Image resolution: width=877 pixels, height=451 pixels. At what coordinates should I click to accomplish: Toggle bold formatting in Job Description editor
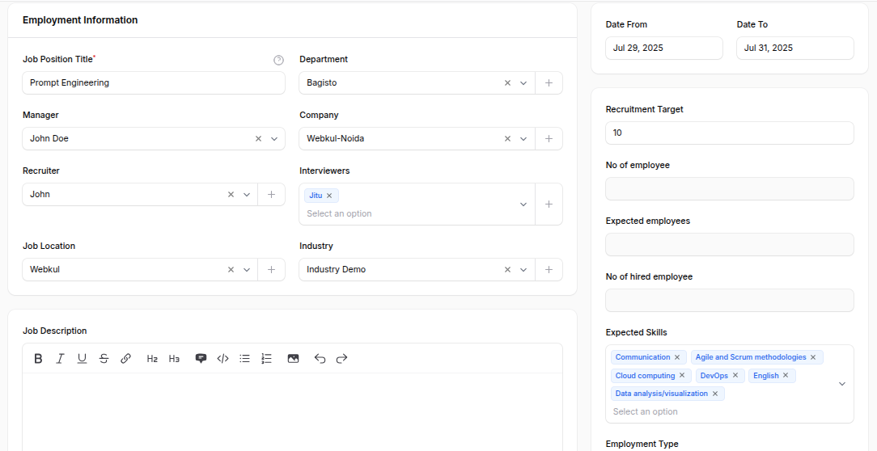pyautogui.click(x=38, y=359)
